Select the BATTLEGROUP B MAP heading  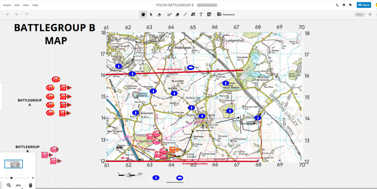tap(55, 34)
